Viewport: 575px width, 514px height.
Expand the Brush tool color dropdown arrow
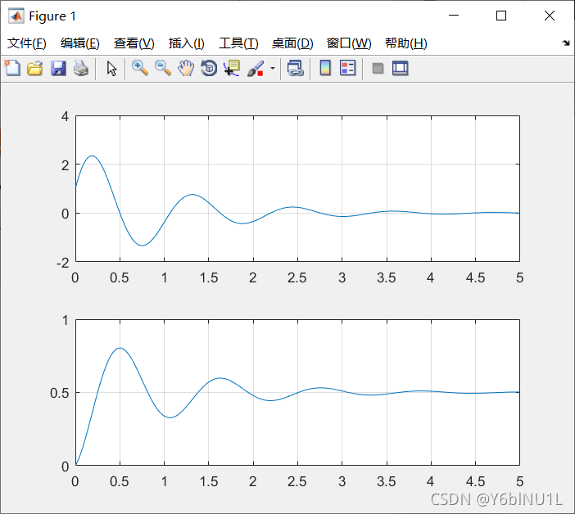[273, 68]
